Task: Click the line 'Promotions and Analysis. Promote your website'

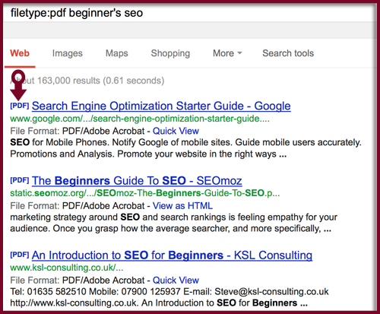Action: coord(148,154)
